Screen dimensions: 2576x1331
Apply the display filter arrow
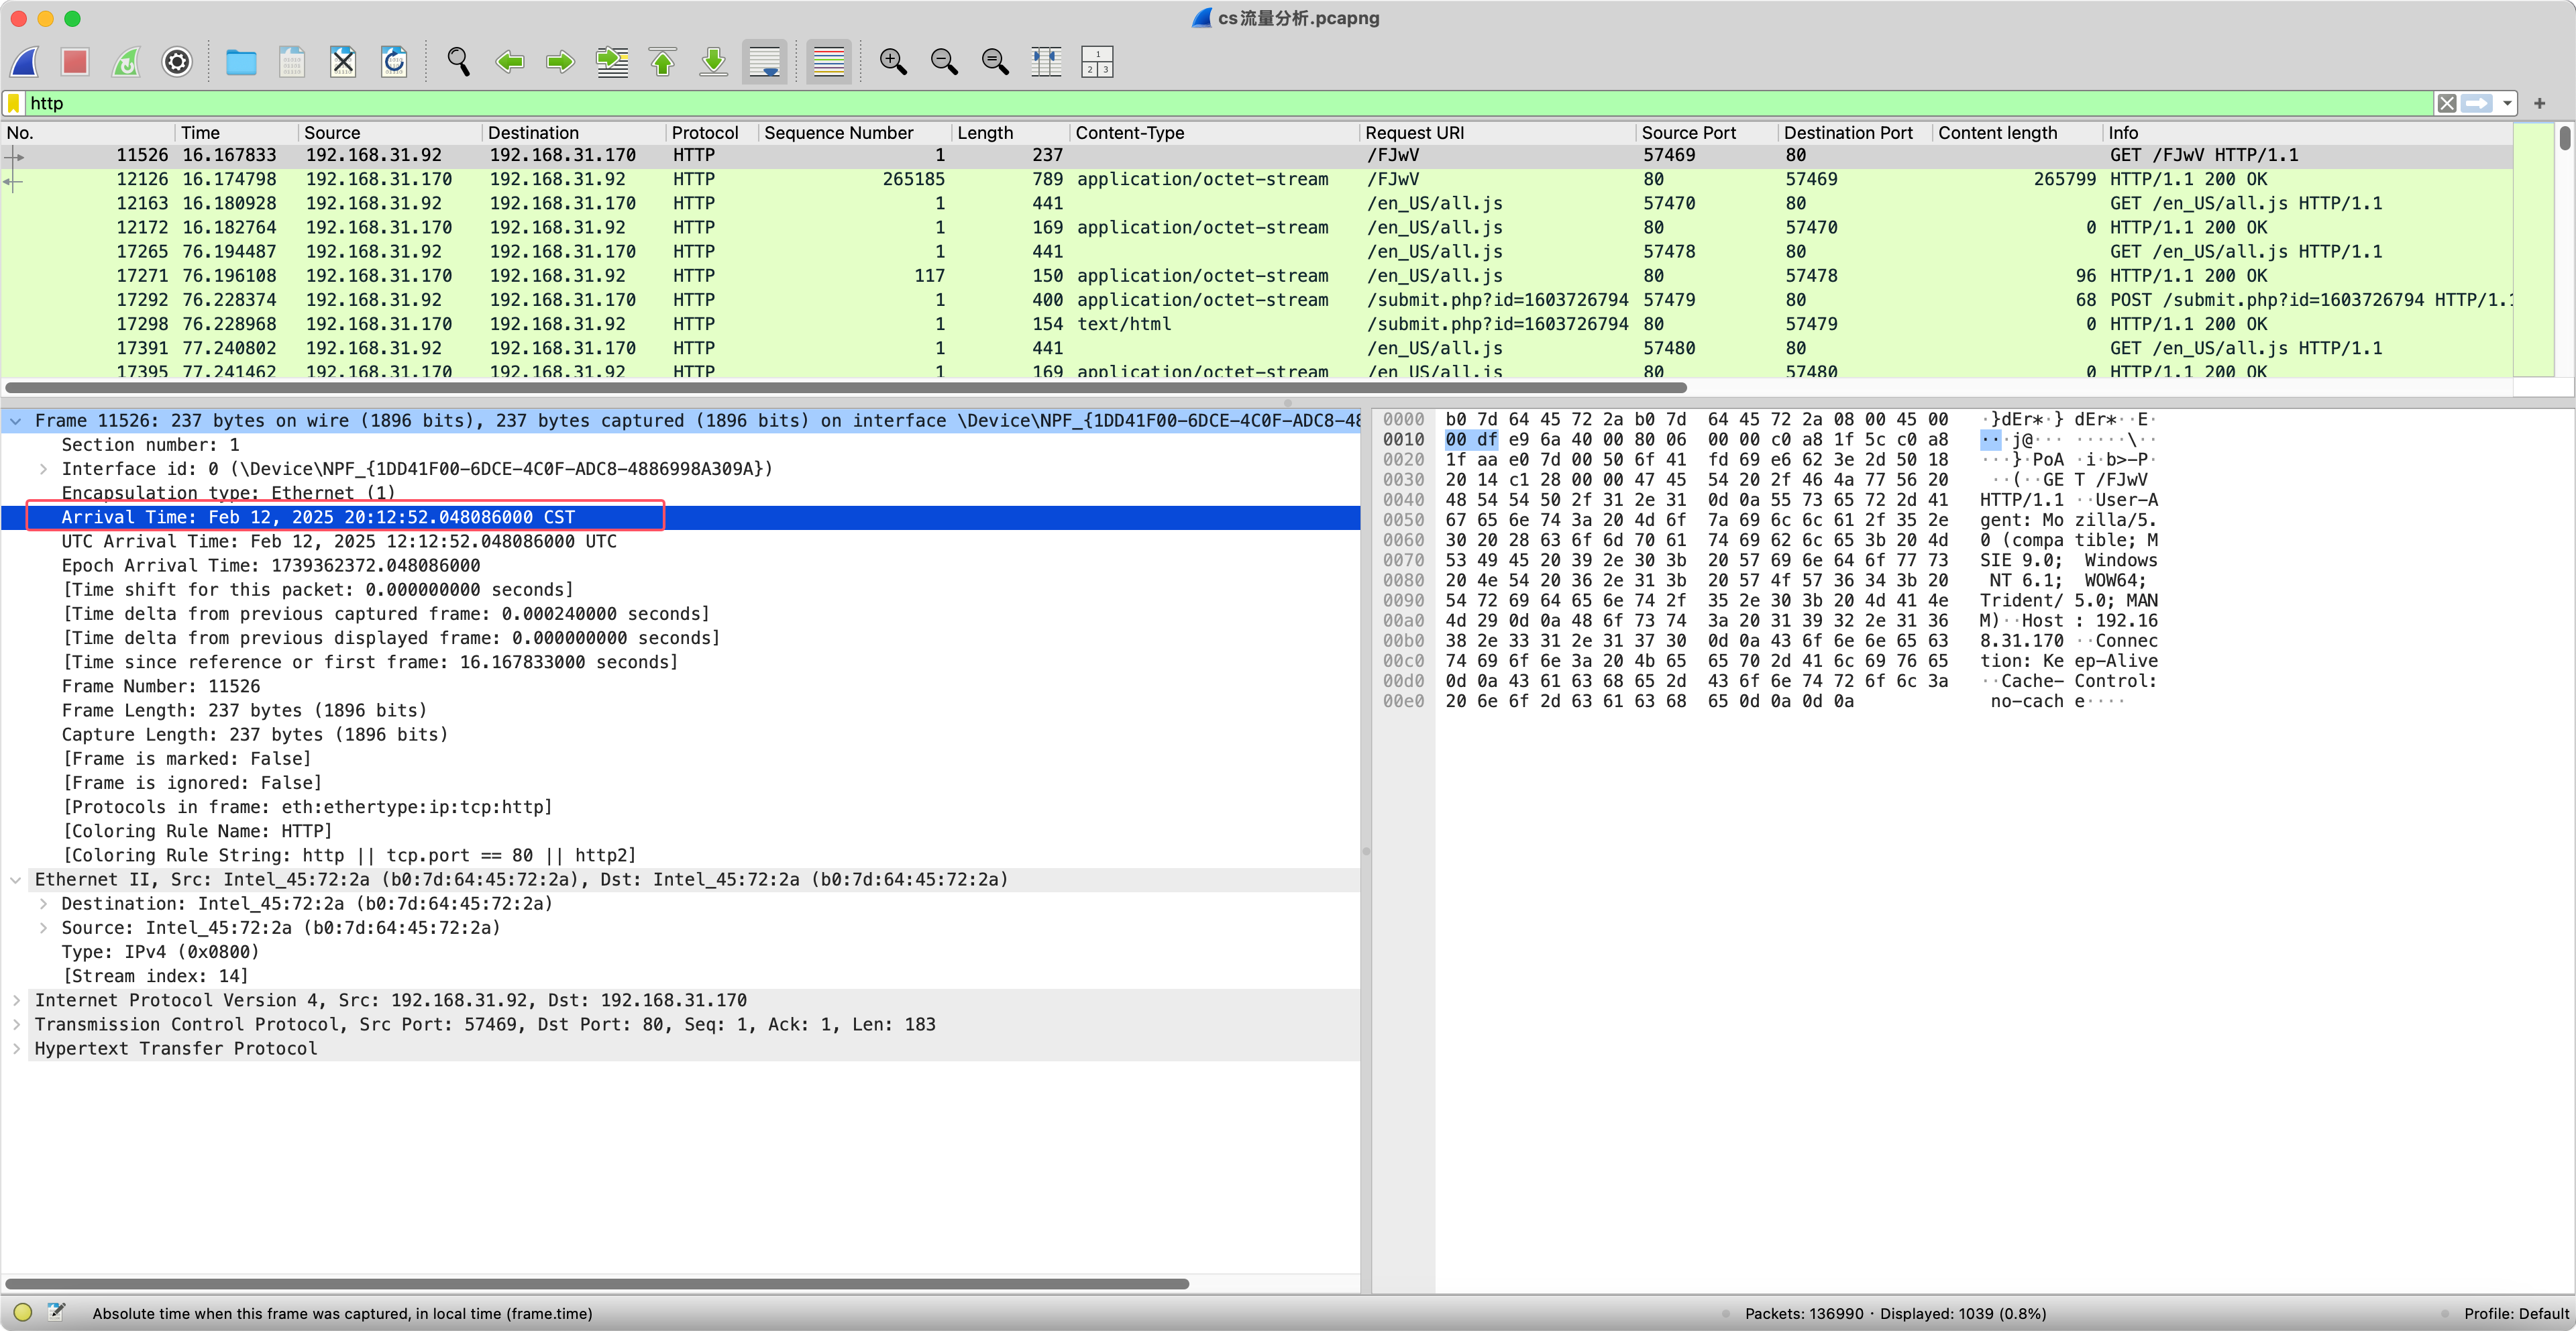(x=2476, y=103)
